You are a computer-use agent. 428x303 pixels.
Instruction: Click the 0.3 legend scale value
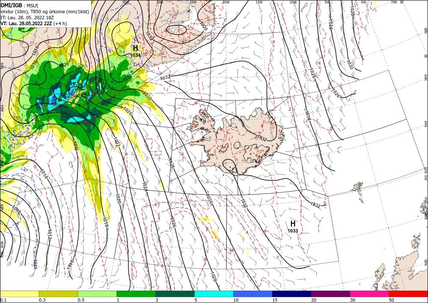point(42,300)
